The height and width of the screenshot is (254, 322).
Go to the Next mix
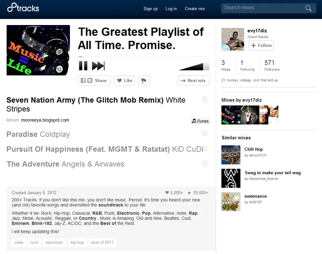click(193, 81)
